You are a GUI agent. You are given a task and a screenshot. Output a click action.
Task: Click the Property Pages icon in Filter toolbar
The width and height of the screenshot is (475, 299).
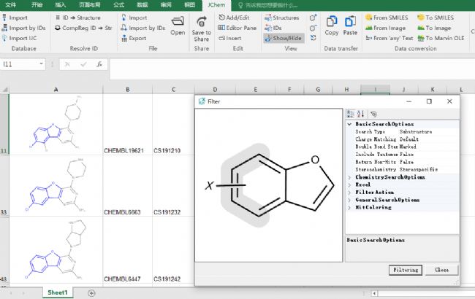click(x=374, y=114)
